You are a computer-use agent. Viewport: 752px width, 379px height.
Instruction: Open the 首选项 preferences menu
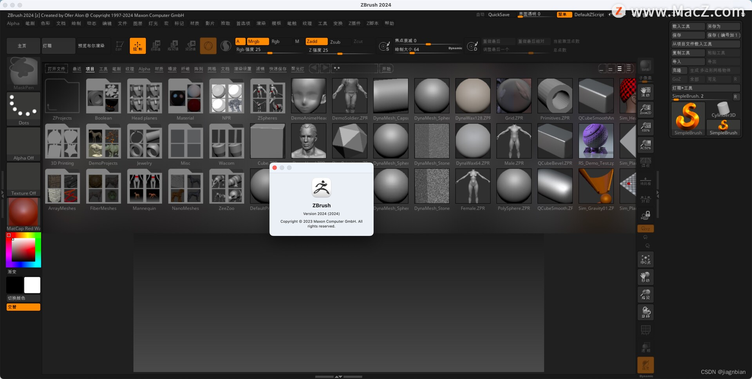point(243,23)
